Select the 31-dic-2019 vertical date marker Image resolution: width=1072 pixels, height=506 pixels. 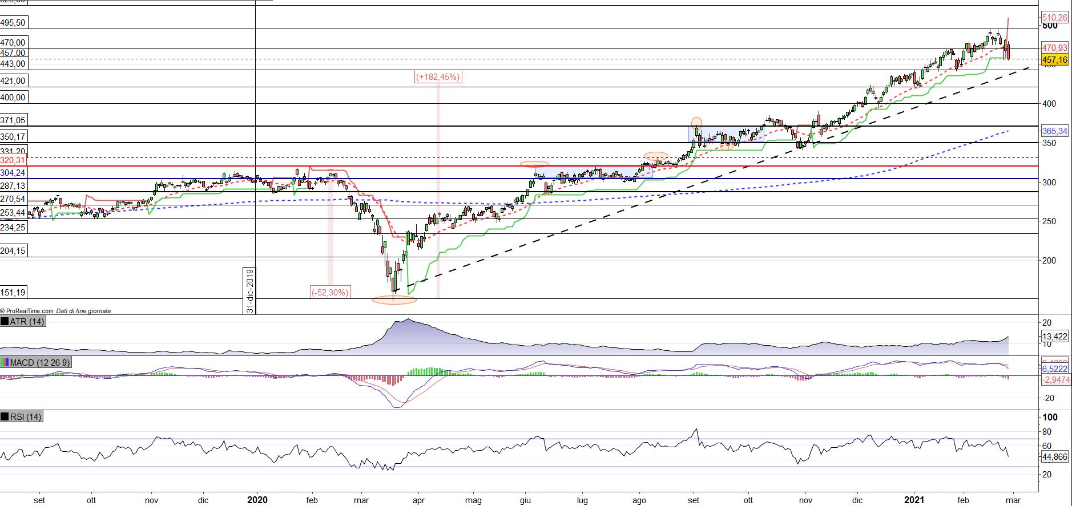[x=250, y=290]
